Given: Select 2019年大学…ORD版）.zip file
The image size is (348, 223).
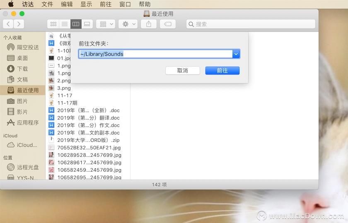Looking at the screenshot, I should (x=88, y=140).
